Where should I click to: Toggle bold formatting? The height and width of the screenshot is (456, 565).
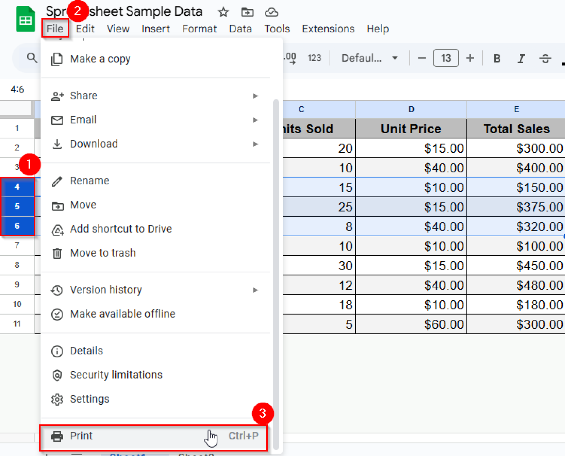coord(497,59)
